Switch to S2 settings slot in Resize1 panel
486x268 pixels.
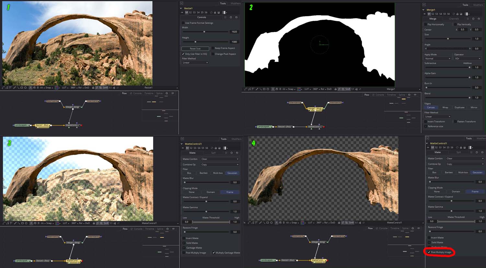tap(190, 13)
